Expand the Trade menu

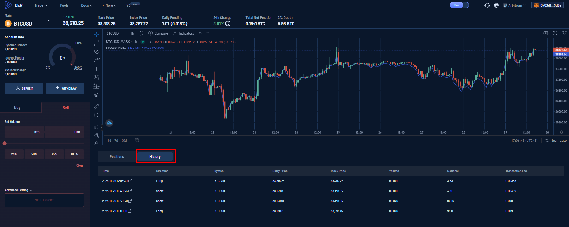click(41, 5)
